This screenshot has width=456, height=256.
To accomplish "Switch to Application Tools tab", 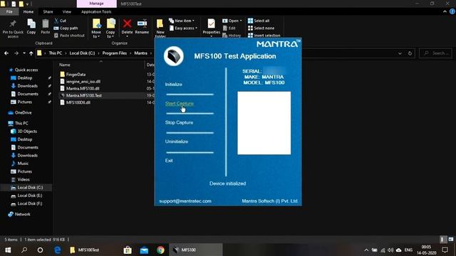I will [96, 11].
